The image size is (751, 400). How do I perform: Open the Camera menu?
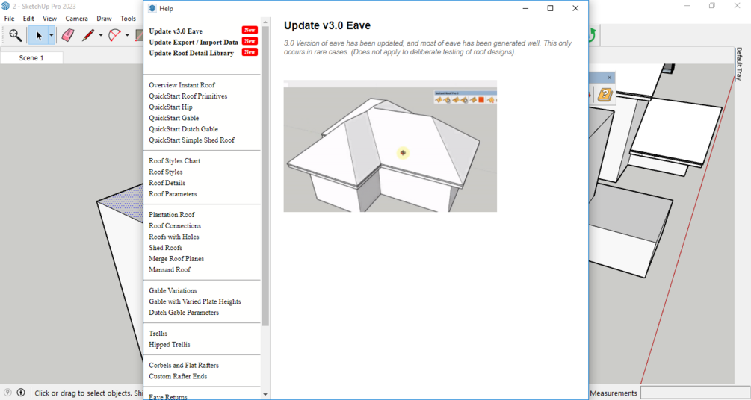[77, 19]
